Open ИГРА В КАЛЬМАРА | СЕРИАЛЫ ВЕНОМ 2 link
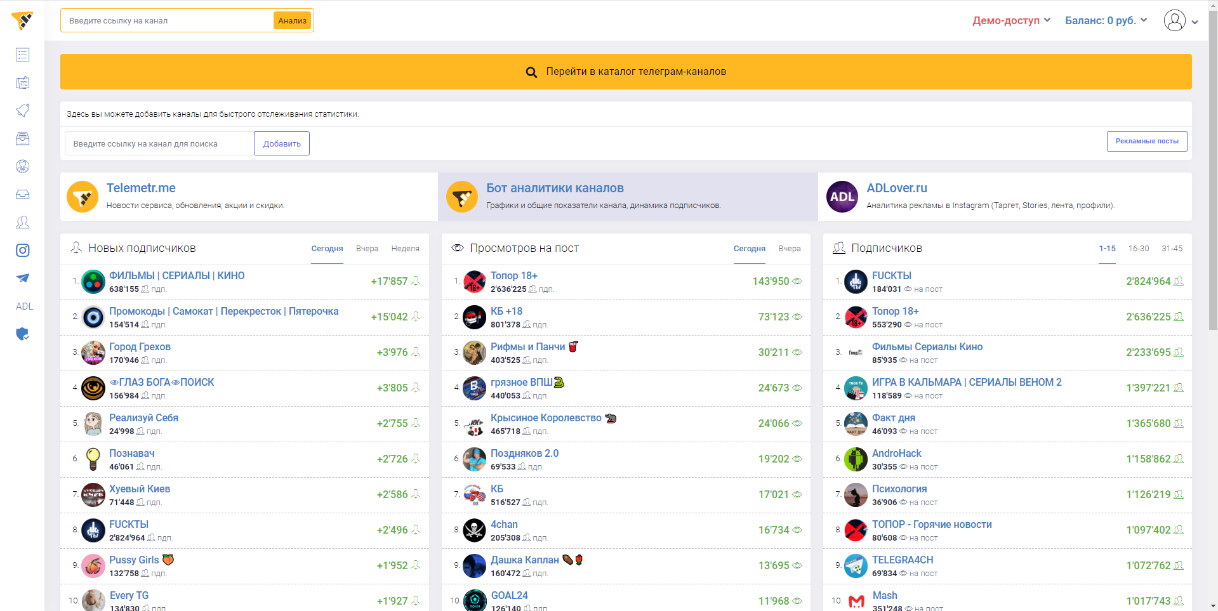This screenshot has height=611, width=1218. click(966, 382)
